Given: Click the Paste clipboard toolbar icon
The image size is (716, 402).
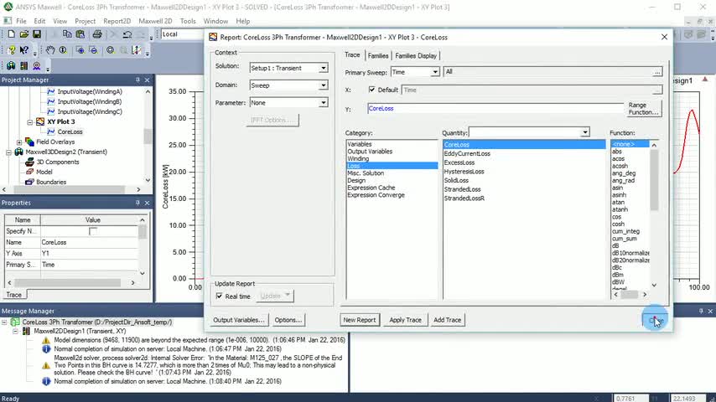Looking at the screenshot, I should click(x=80, y=34).
